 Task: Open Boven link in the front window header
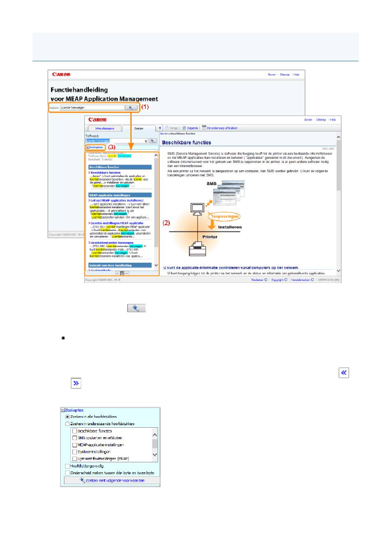pyautogui.click(x=308, y=120)
